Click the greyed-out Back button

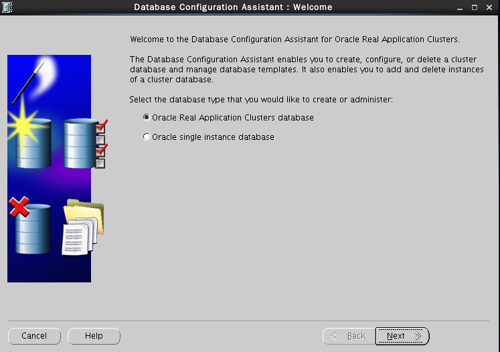click(348, 336)
